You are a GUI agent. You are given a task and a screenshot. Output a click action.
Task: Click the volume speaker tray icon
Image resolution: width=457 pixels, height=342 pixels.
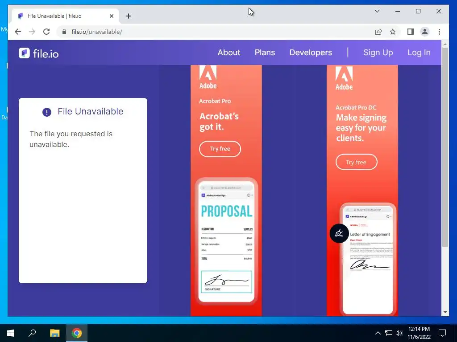click(x=399, y=333)
